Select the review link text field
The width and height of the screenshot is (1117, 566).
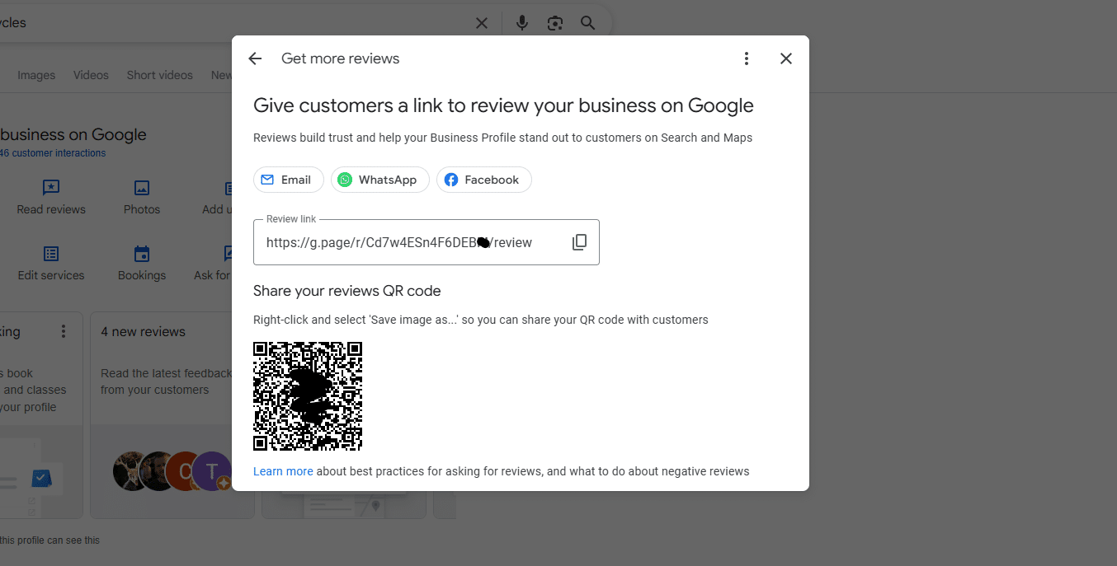pyautogui.click(x=426, y=242)
